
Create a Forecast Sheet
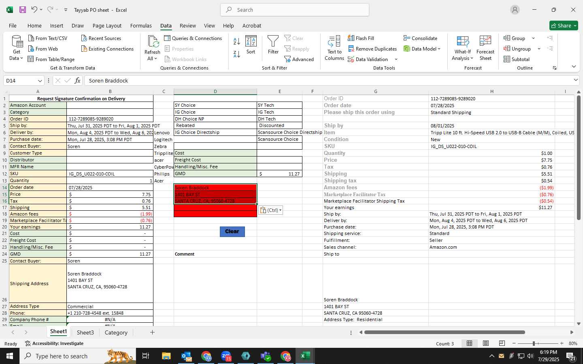click(x=485, y=48)
